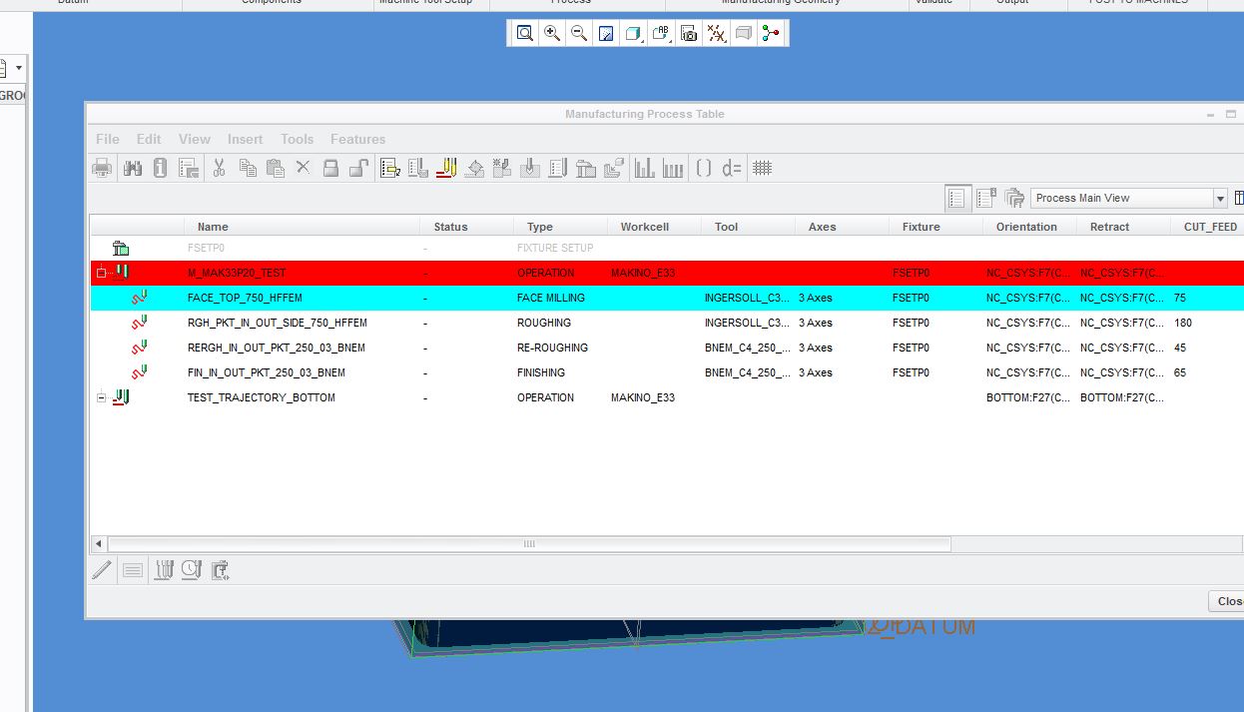The image size is (1244, 712).
Task: Click the CUT_FEED column header
Action: (1210, 227)
